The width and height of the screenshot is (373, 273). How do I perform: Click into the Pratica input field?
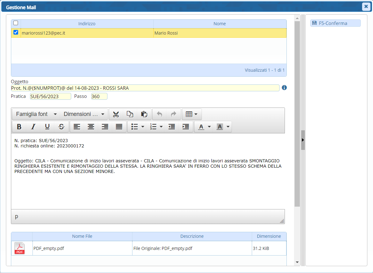[x=50, y=97]
